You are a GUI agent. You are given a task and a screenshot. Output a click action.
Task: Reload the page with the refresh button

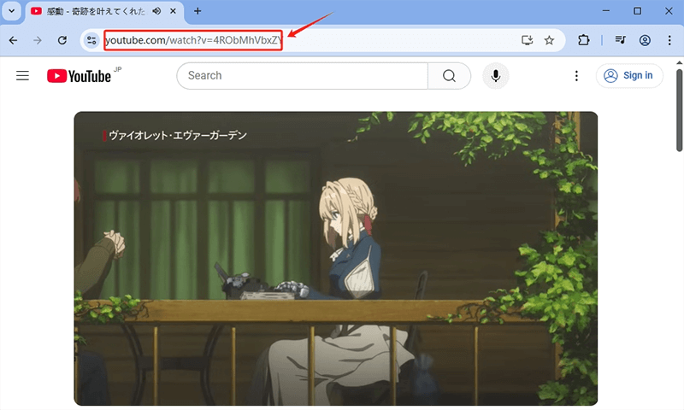tap(62, 40)
